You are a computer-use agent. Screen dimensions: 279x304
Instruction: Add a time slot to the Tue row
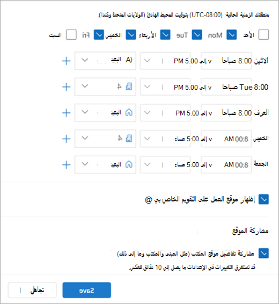[x=66, y=87]
